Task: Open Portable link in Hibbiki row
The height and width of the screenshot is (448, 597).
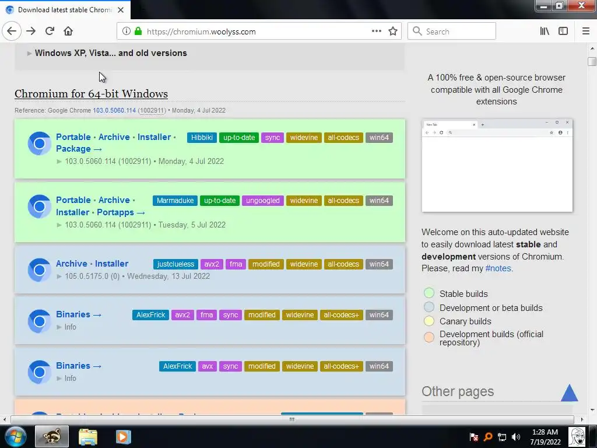Action: (73, 137)
